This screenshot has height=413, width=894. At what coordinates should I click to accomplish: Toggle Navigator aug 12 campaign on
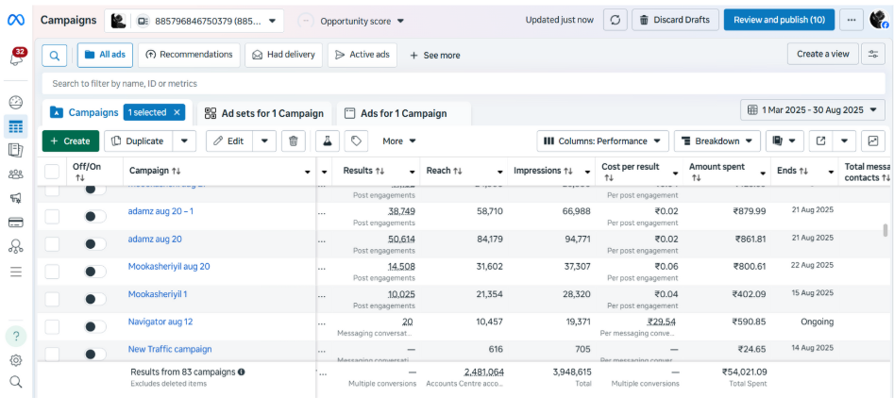[94, 326]
